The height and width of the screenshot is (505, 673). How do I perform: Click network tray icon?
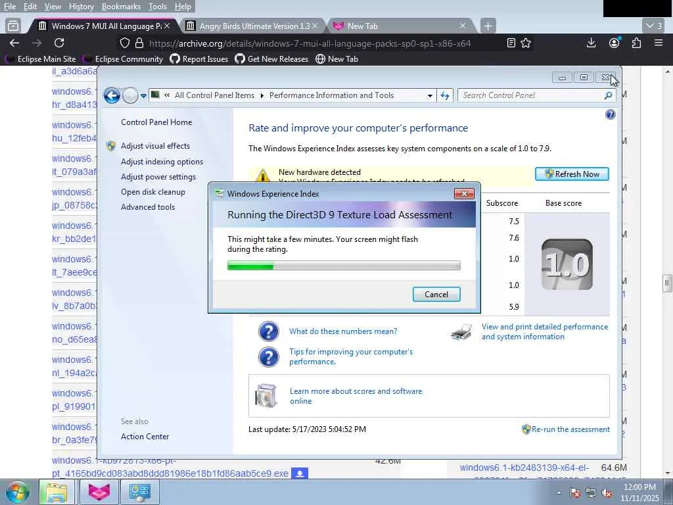[591, 493]
